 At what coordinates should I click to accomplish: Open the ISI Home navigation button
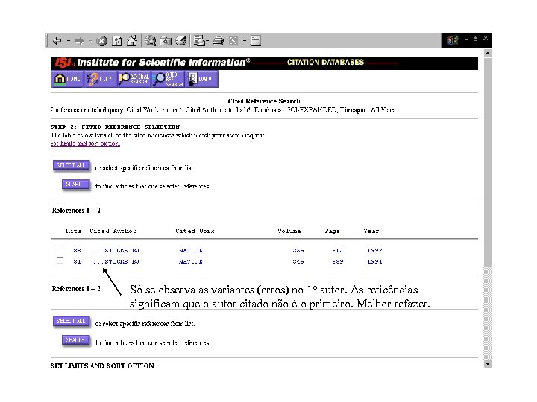[67, 79]
